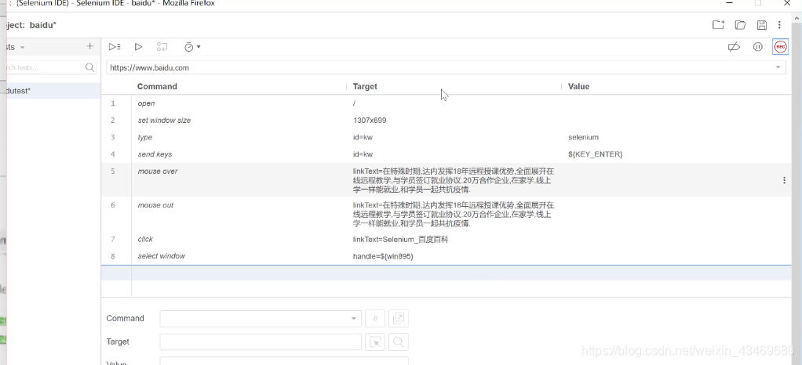This screenshot has height=365, width=802.
Task: Open the Command combo box in editor
Action: 261,319
